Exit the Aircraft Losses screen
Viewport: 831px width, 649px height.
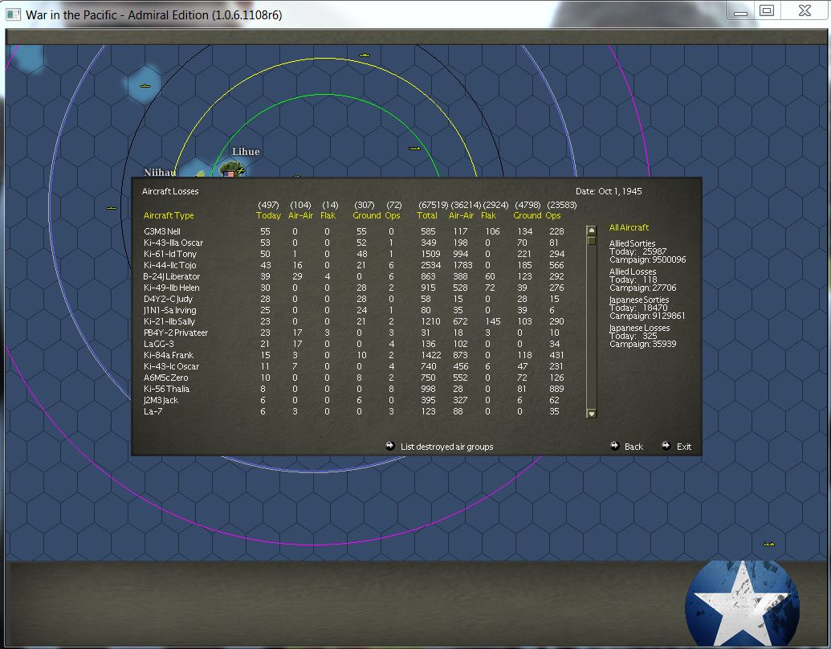pos(683,447)
